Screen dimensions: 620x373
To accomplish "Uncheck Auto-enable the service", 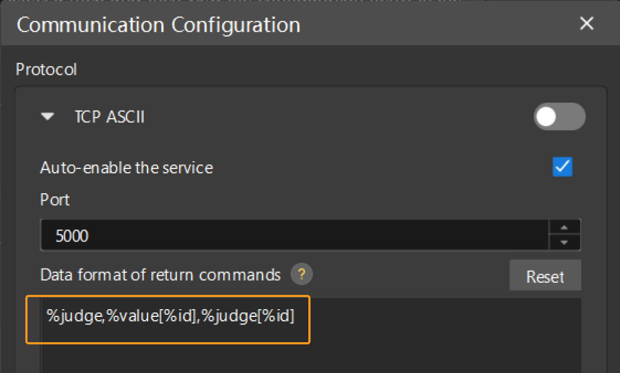I will [562, 167].
